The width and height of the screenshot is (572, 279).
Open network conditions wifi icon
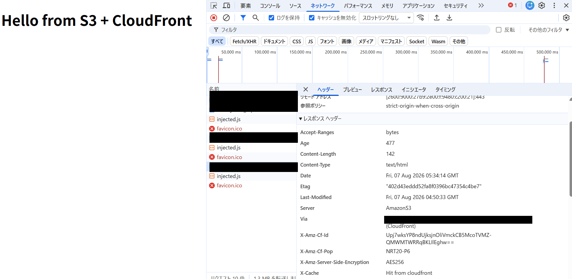pos(421,18)
